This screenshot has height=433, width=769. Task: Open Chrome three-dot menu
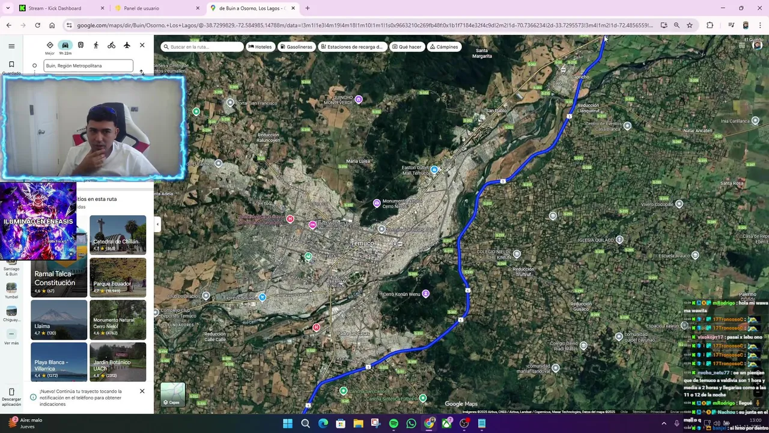point(761,25)
